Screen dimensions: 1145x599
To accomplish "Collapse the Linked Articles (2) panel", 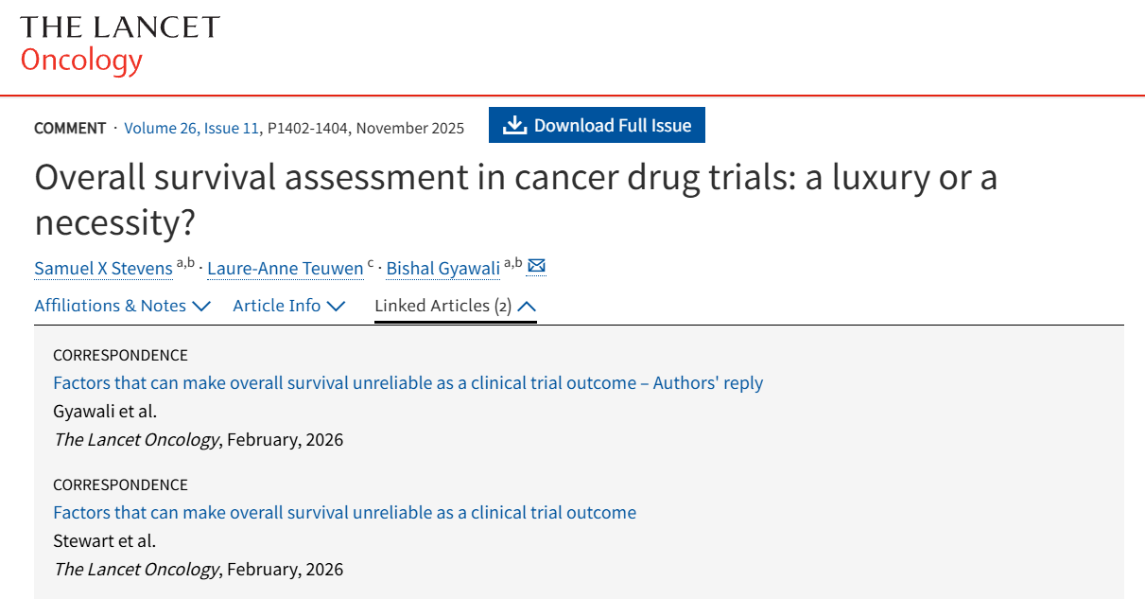I will [455, 306].
